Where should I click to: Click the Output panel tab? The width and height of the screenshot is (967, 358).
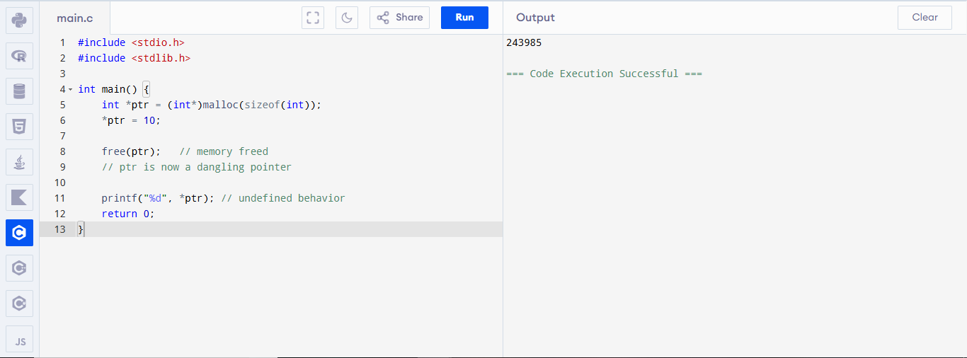pos(535,18)
